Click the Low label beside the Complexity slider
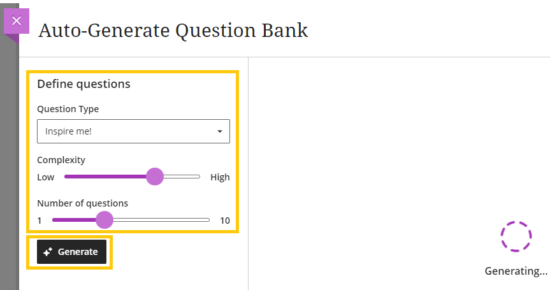The image size is (550, 290). tap(46, 177)
